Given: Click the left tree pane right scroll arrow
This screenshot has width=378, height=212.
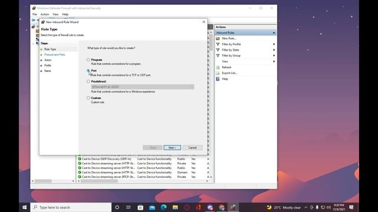Looking at the screenshot, I should pos(73,181).
